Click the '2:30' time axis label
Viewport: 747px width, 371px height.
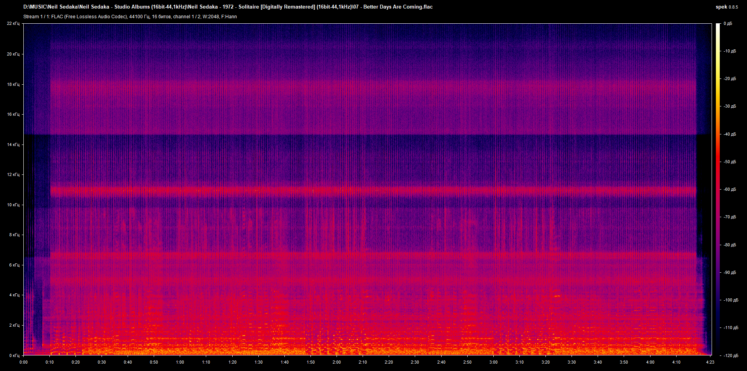(x=415, y=362)
